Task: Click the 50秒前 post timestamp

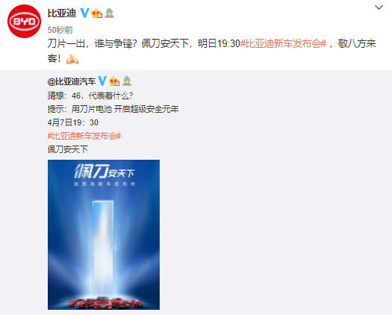Action: pyautogui.click(x=60, y=30)
